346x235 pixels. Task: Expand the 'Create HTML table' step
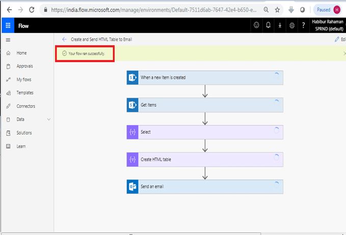(205, 159)
